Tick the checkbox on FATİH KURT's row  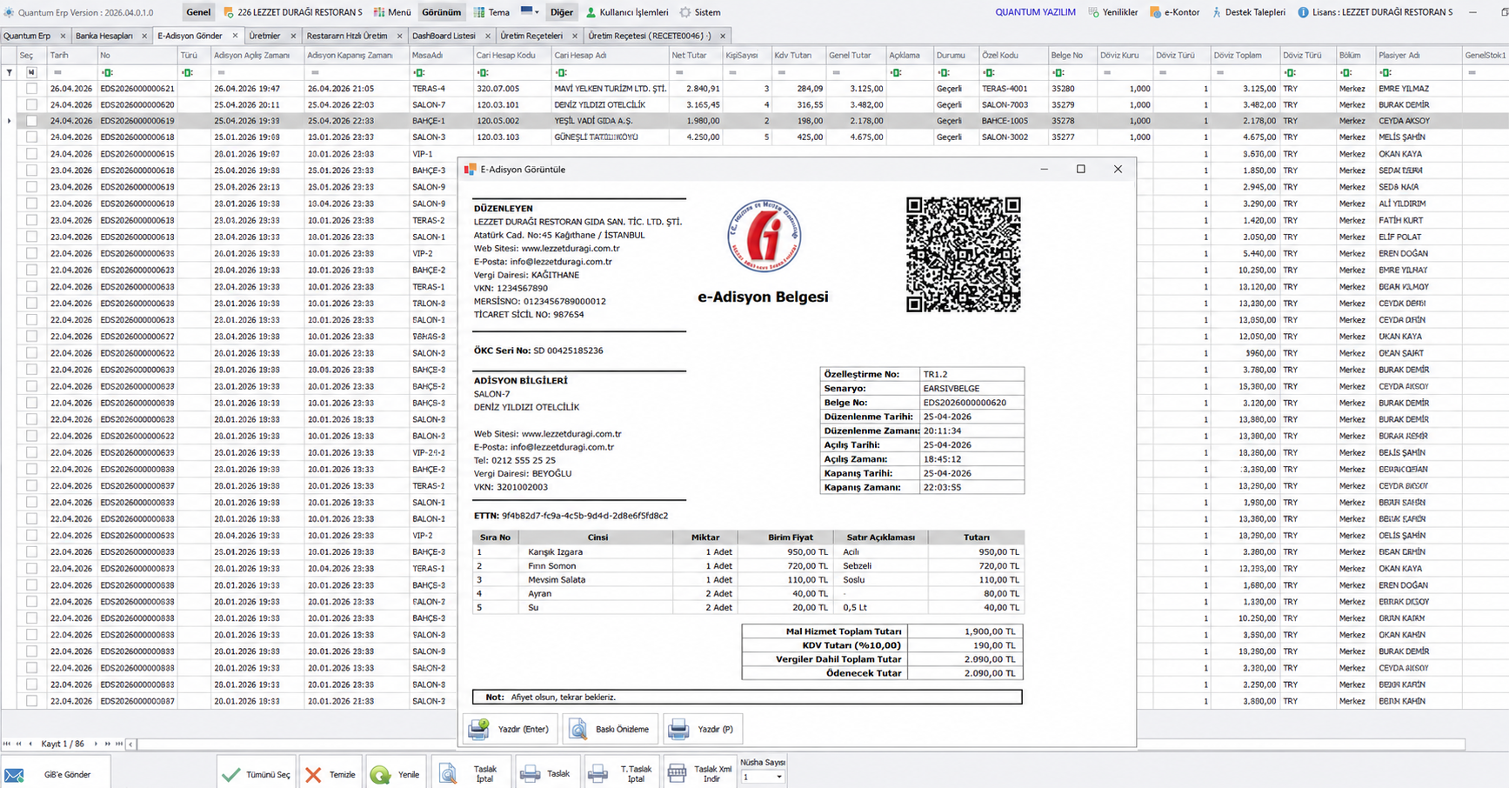[x=31, y=220]
